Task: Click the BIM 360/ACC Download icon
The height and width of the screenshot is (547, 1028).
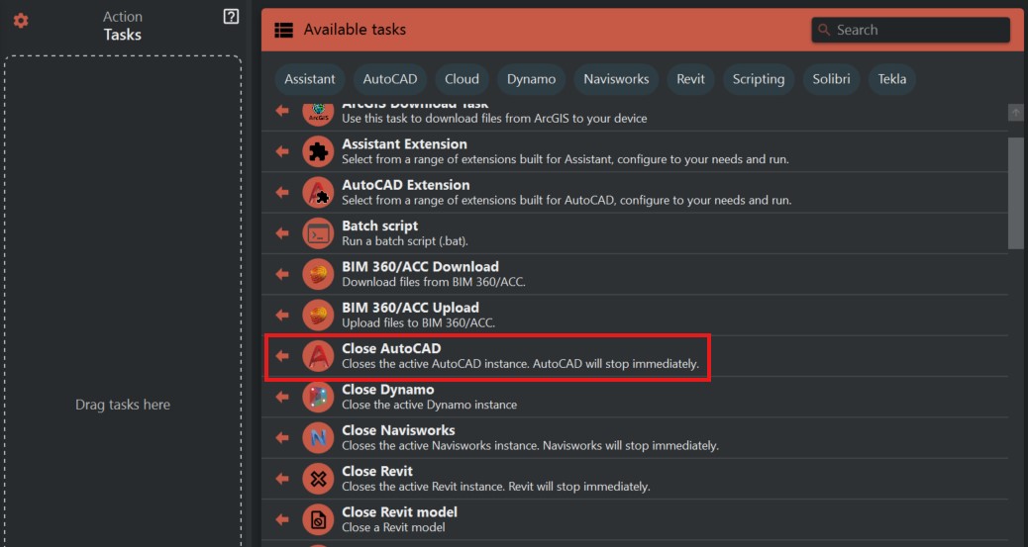Action: coord(318,274)
